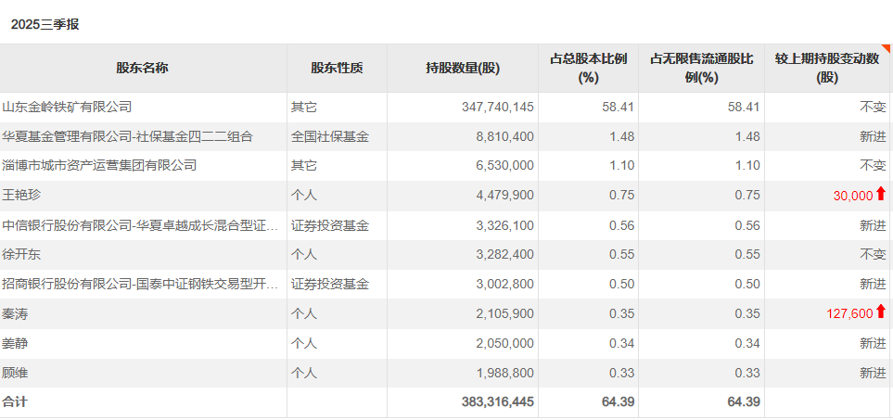Click 不变 in 徐开东 row
Screen dimensions: 893x420
point(874,254)
